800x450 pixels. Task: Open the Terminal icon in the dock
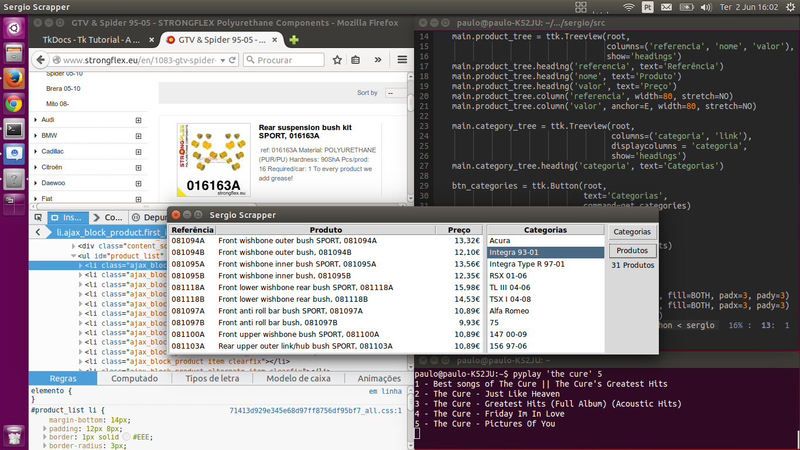(14, 129)
